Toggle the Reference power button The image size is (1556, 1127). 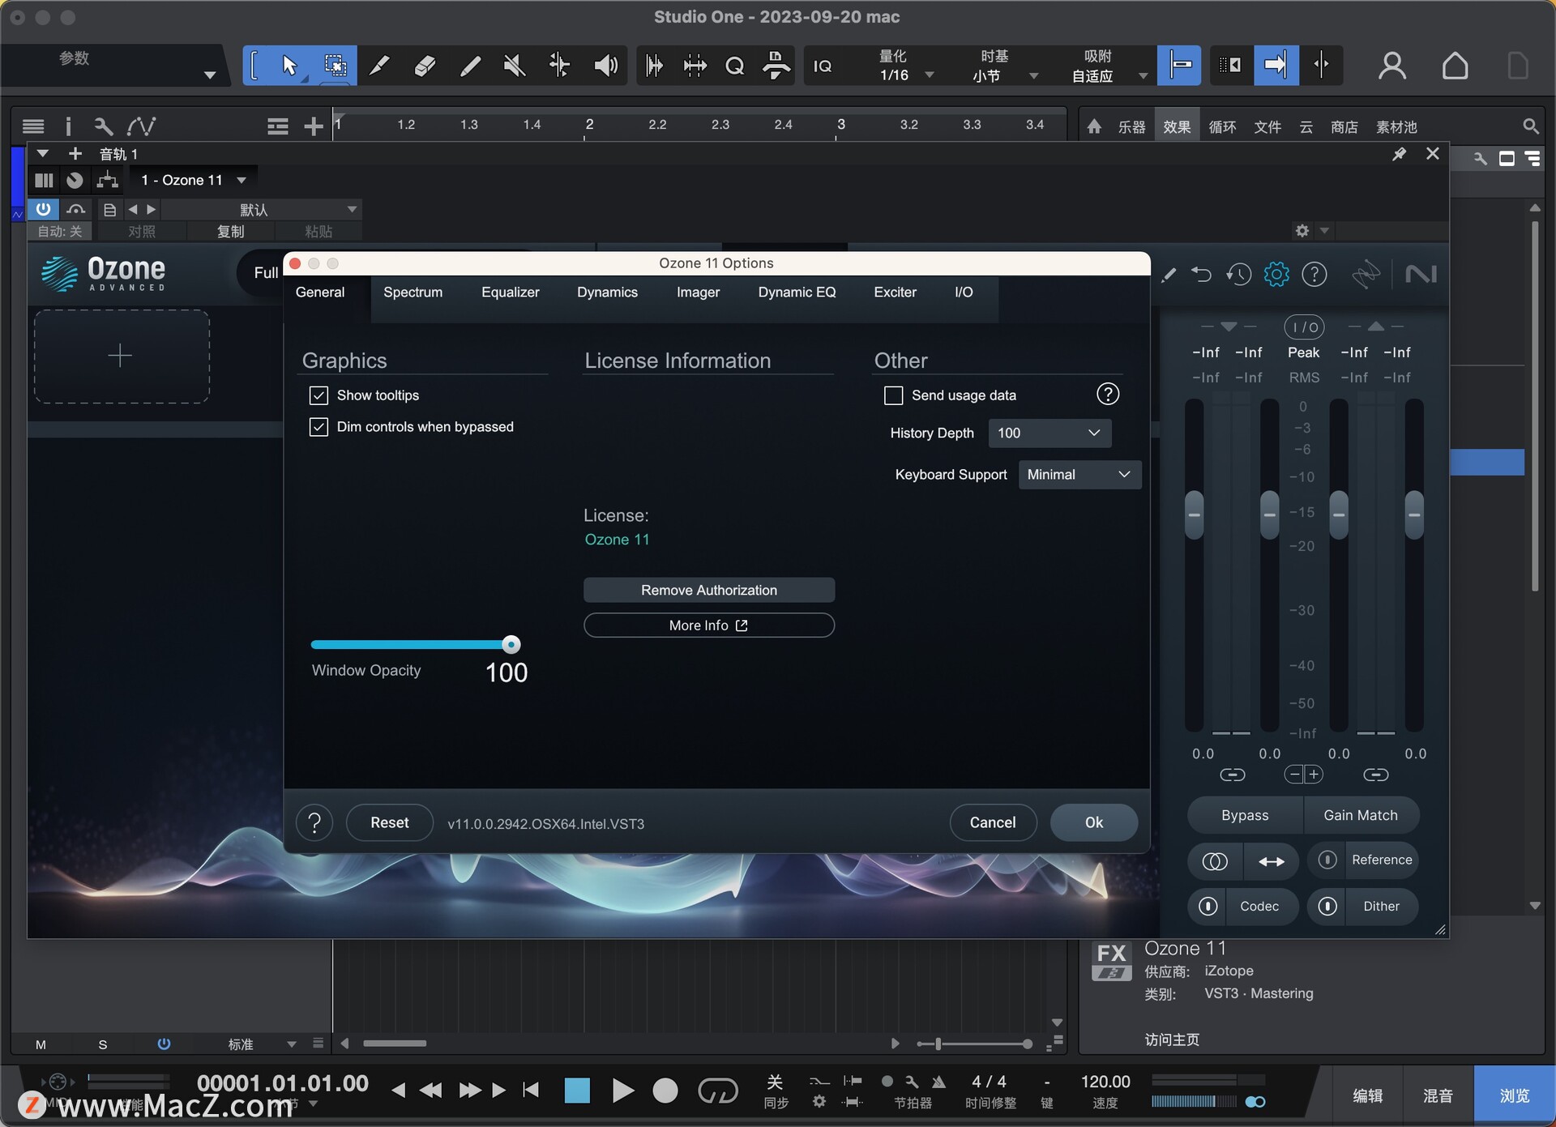[1327, 860]
